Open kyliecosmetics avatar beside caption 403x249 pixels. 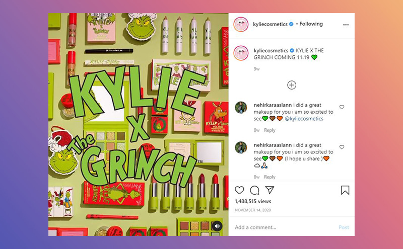tap(241, 53)
